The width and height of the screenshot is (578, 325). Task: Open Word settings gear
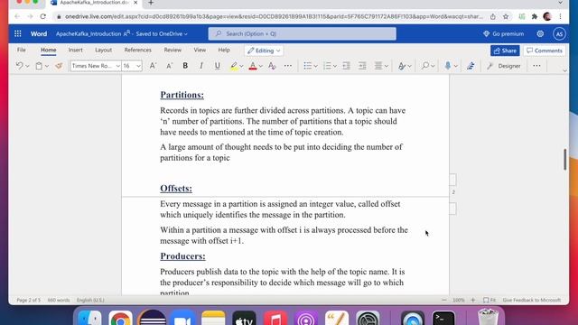click(x=540, y=34)
